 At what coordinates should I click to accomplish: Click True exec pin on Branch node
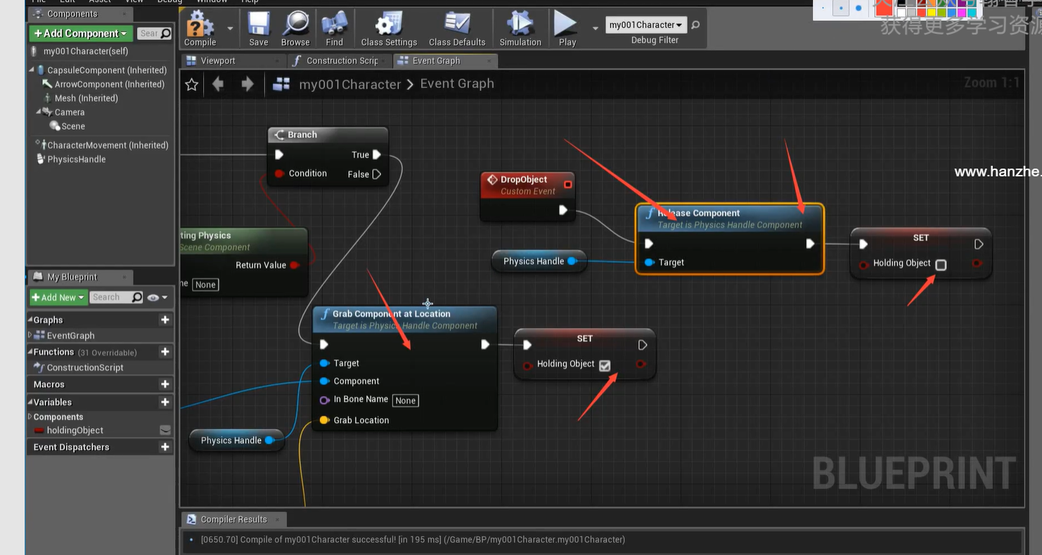pyautogui.click(x=377, y=155)
